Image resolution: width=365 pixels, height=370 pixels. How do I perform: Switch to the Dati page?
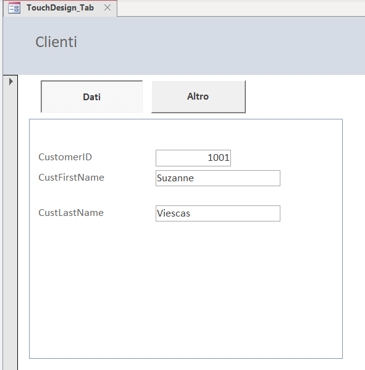(91, 97)
